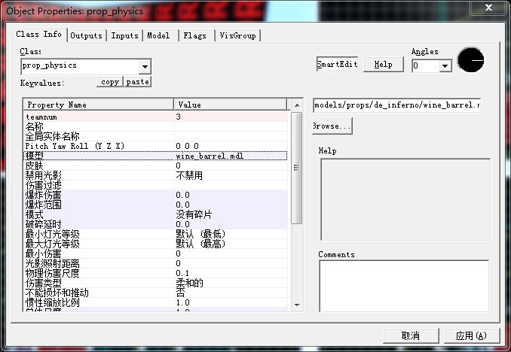
Task: Click the 取消 cancel button
Action: pyautogui.click(x=411, y=335)
